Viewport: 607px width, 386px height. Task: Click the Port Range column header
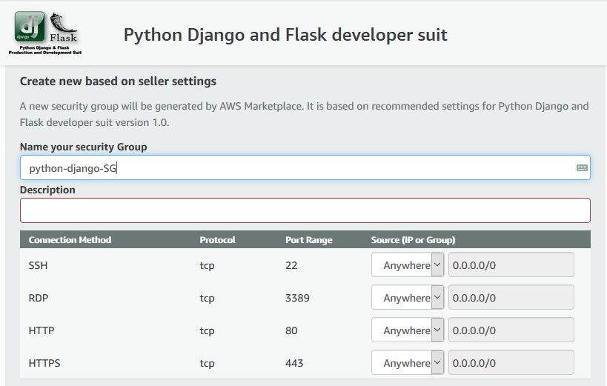[309, 240]
